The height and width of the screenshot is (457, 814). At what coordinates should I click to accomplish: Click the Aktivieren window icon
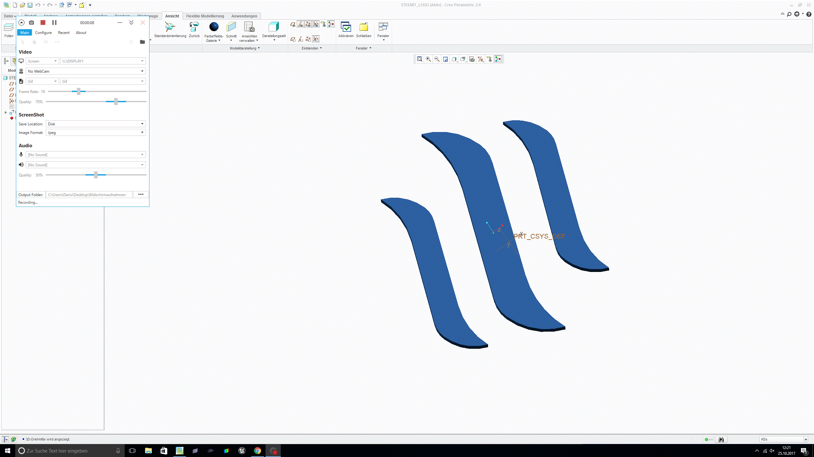(346, 27)
